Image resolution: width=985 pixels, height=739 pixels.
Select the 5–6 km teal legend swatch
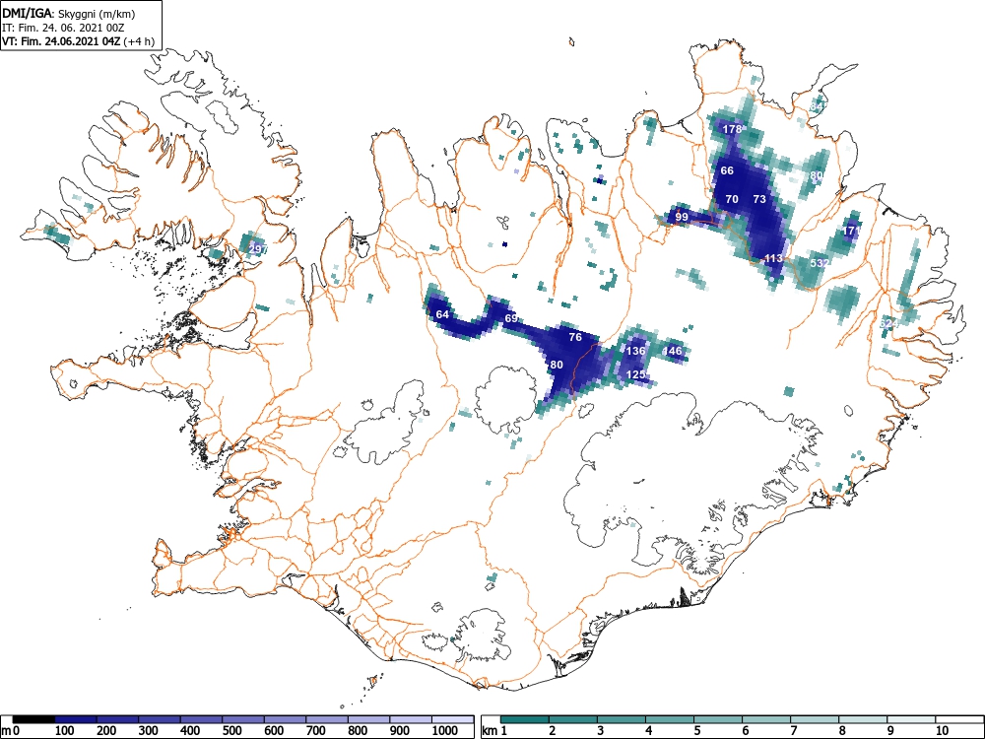[718, 719]
